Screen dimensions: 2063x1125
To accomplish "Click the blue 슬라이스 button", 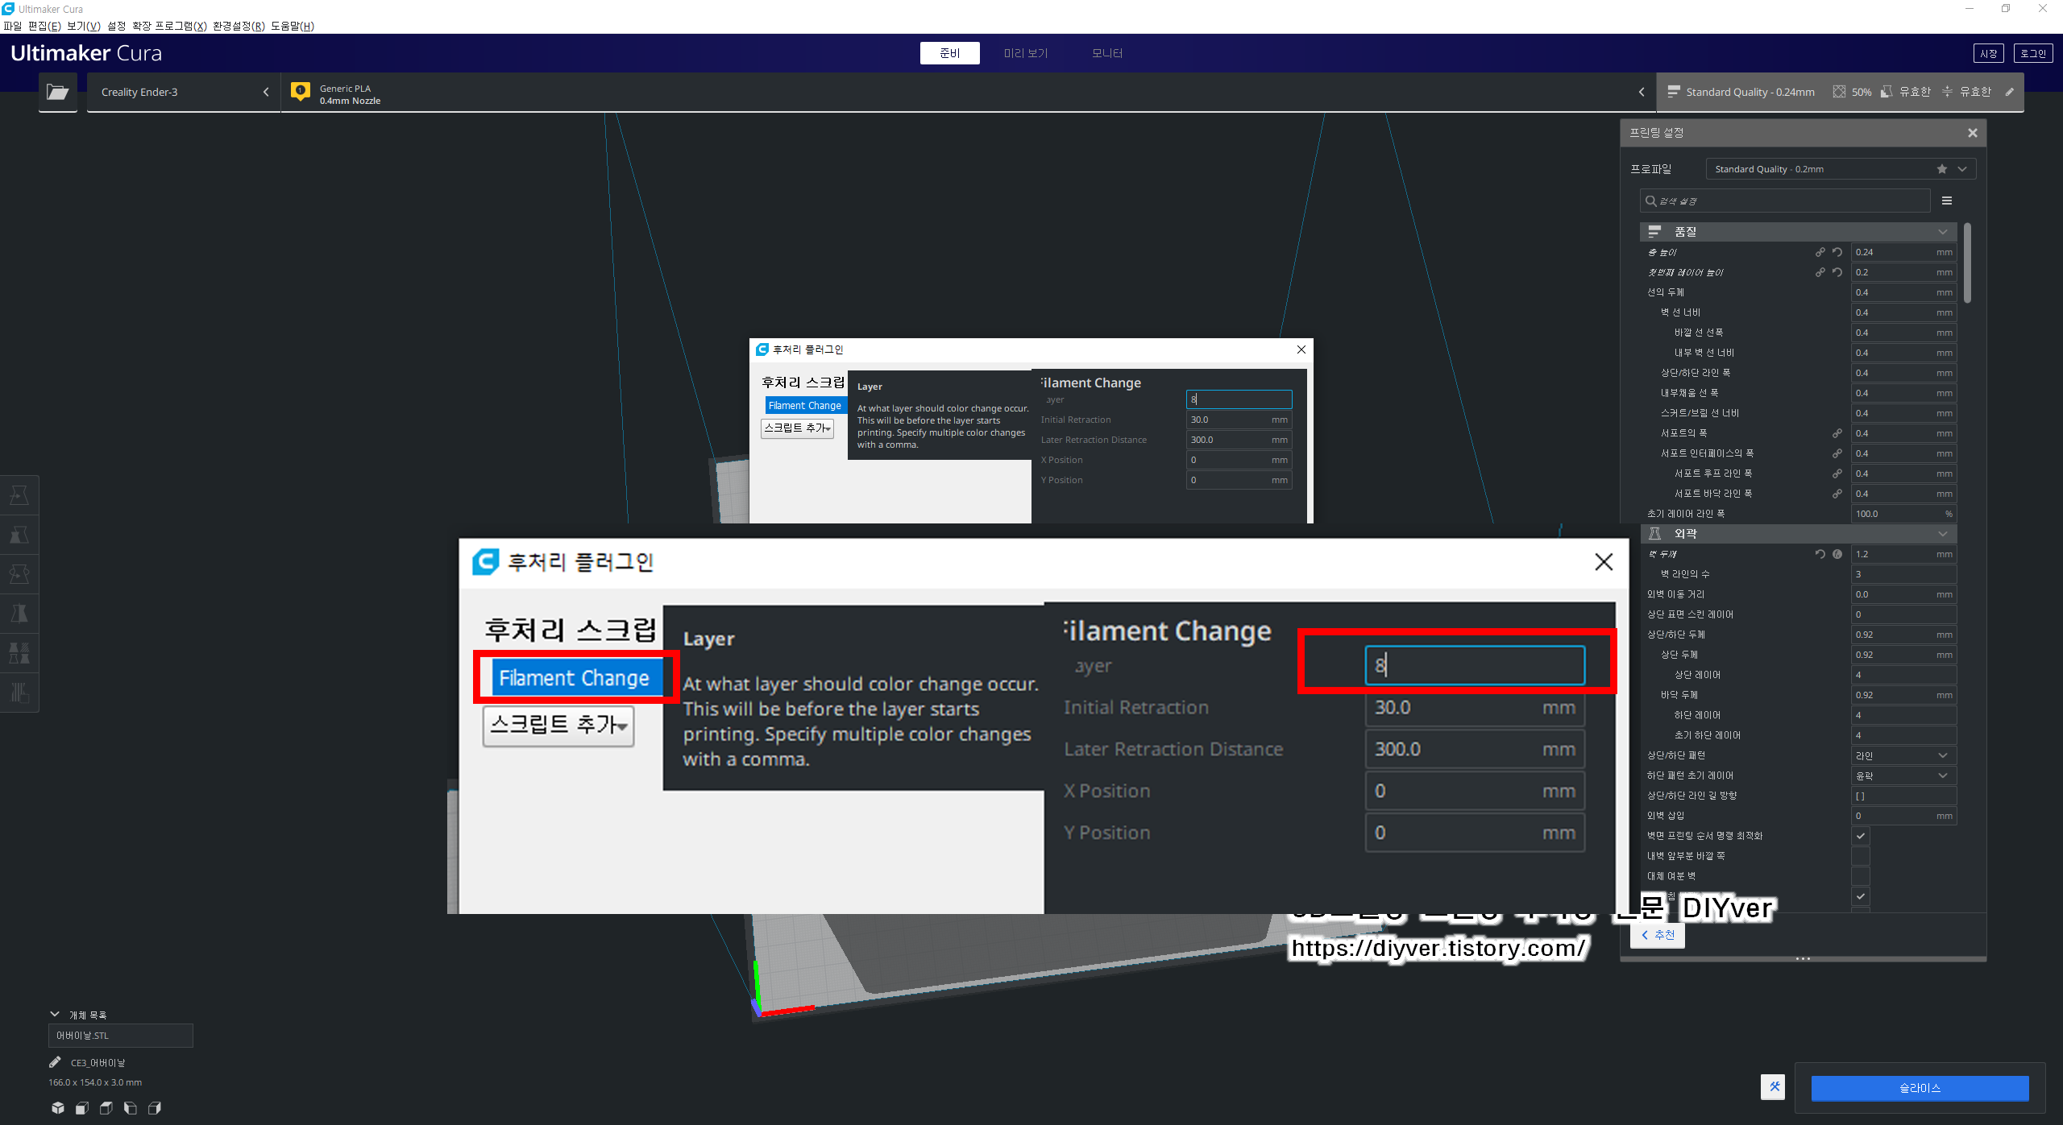I will click(1920, 1088).
